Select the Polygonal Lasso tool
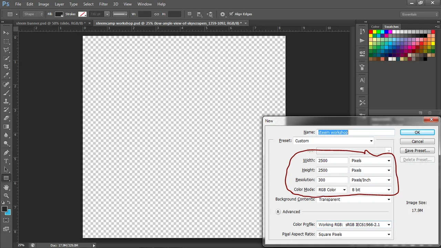Viewport: 441px width, 248px height. coord(6,50)
